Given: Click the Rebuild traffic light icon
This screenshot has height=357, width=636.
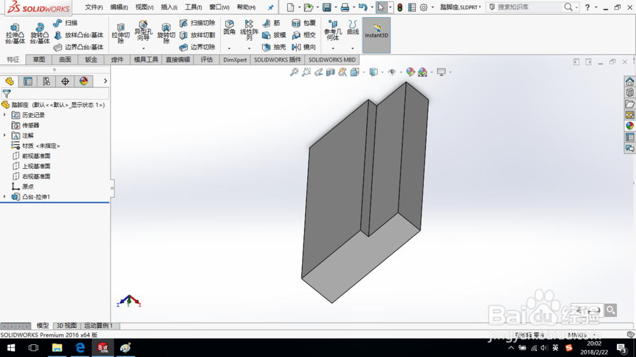Looking at the screenshot, I should (400, 7).
